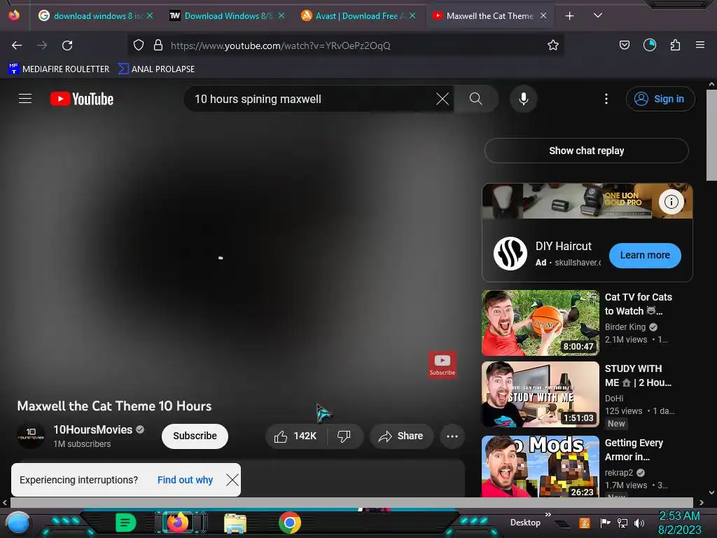The width and height of the screenshot is (717, 538).
Task: Open ad info icon on banner
Action: (671, 202)
